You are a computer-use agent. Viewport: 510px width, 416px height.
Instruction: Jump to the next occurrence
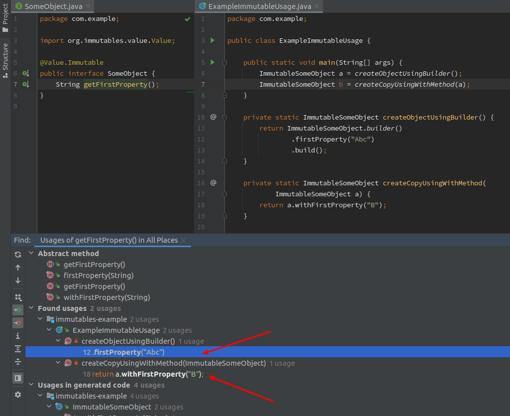point(17,280)
